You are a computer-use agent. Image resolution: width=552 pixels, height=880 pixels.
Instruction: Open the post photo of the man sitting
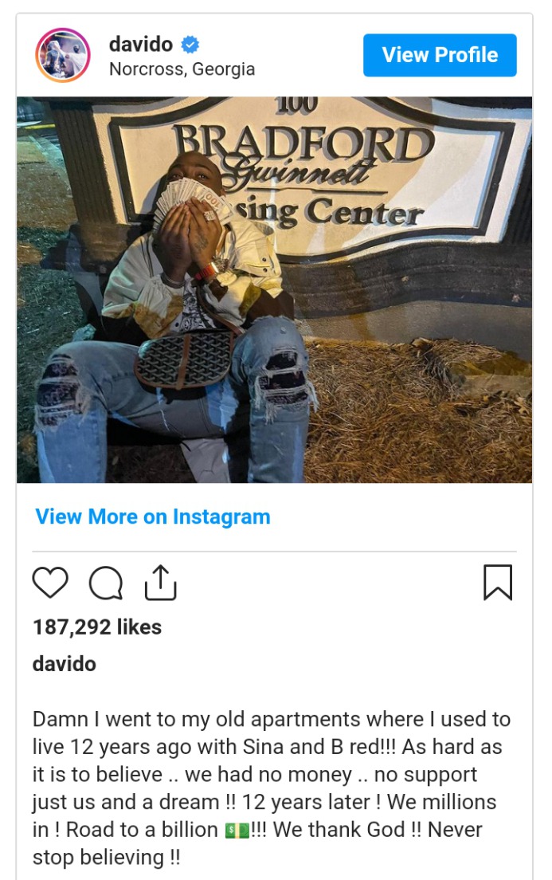tap(274, 289)
